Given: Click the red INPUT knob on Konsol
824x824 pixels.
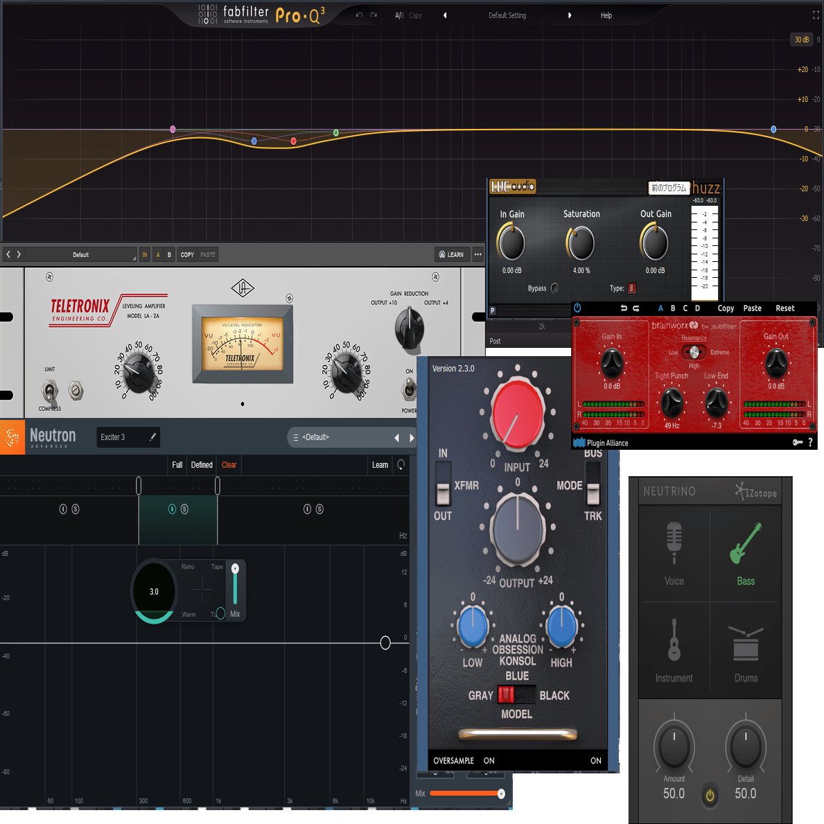Looking at the screenshot, I should pyautogui.click(x=518, y=414).
